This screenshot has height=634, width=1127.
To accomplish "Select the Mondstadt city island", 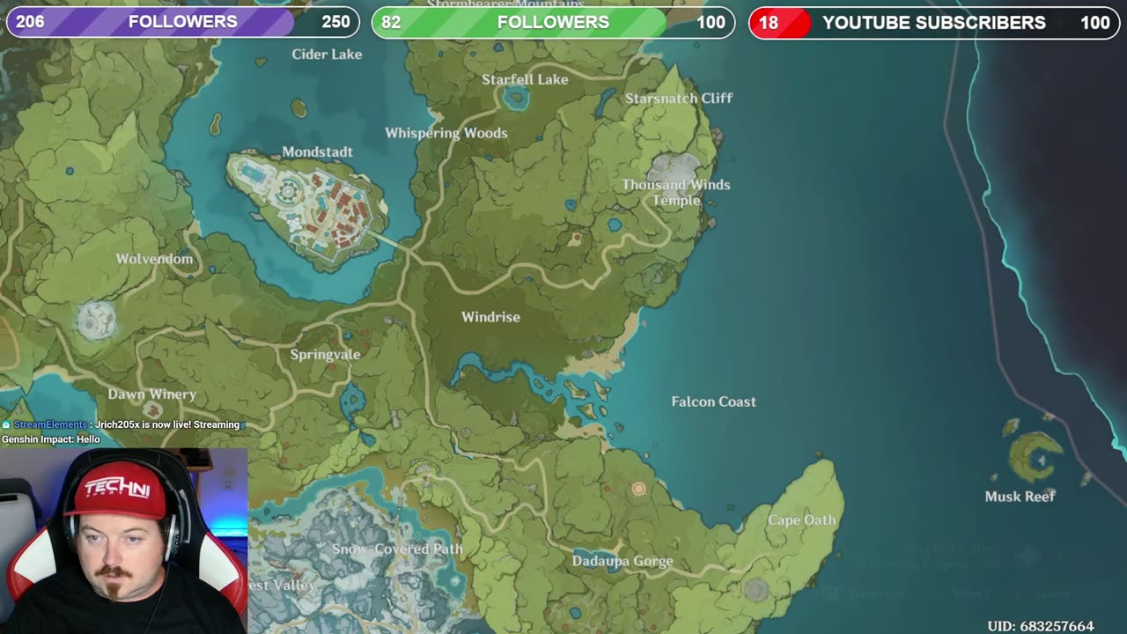I will point(306,210).
